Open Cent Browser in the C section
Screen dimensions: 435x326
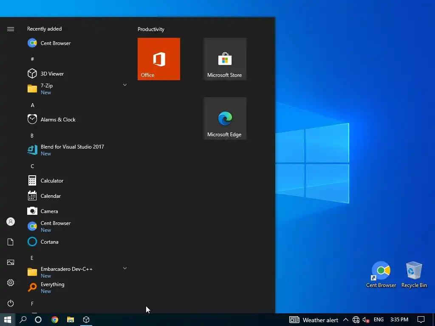coord(77,227)
